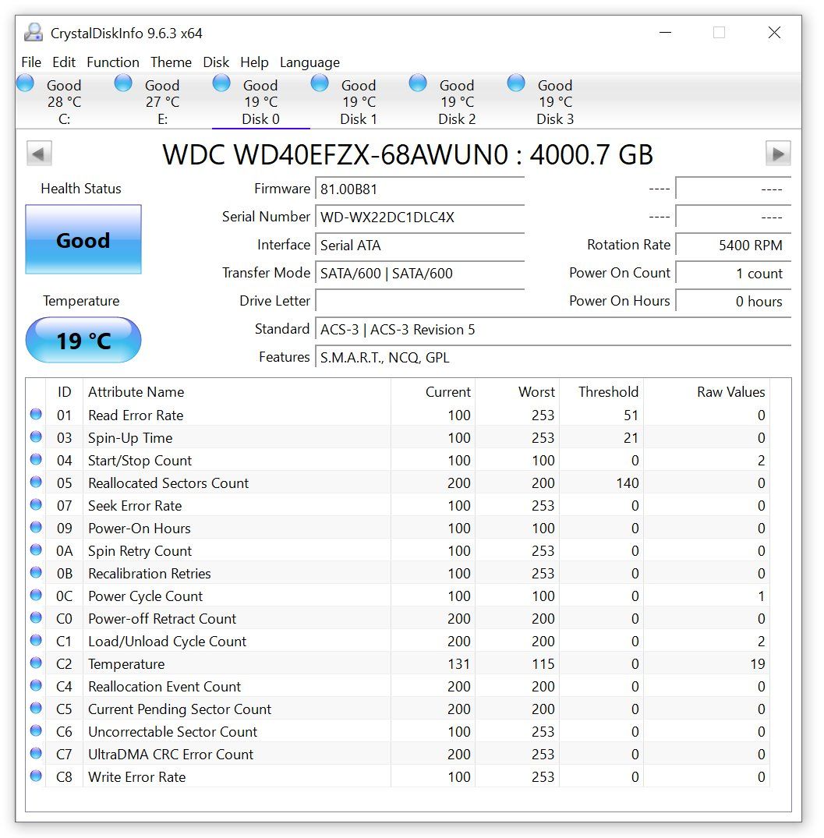824x838 pixels.
Task: Click the Serial Number field WD-WX22DC1DLC4X
Action: point(420,217)
